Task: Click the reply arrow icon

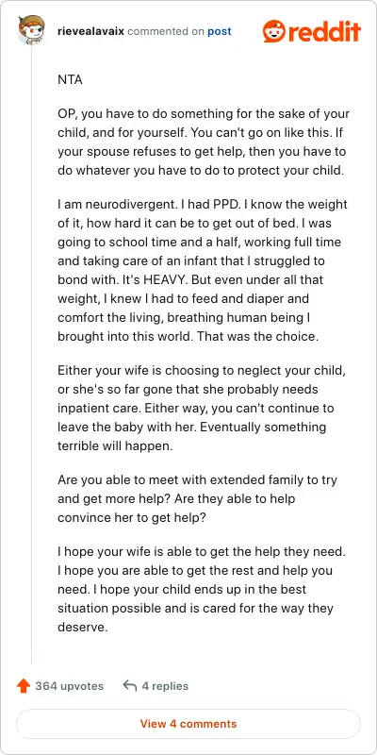Action: [x=130, y=686]
